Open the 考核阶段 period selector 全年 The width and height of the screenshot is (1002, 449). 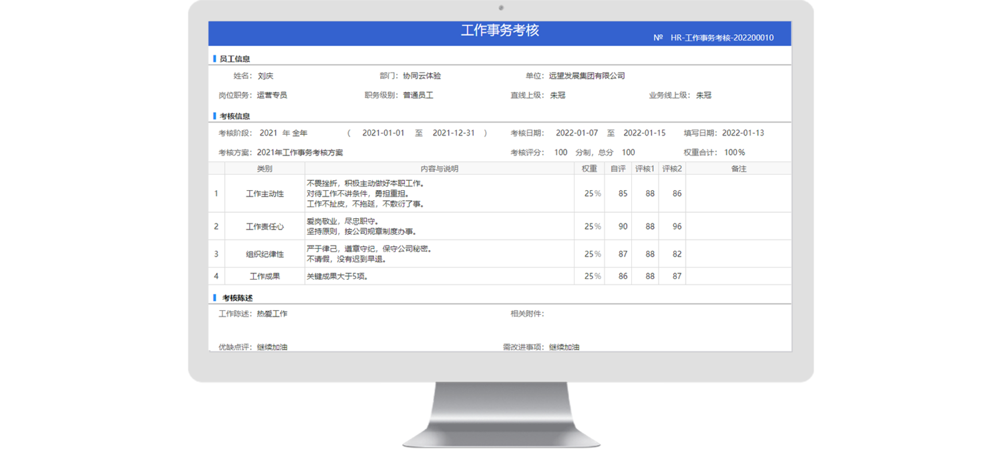tap(300, 133)
